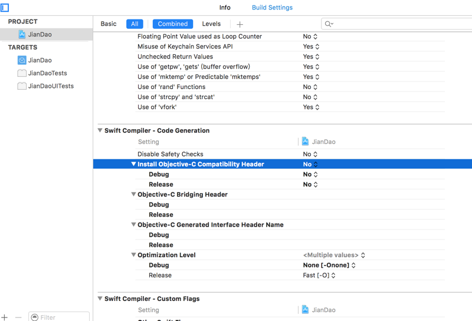
Task: Select the JianDaoUITests target icon
Action: pos(22,86)
